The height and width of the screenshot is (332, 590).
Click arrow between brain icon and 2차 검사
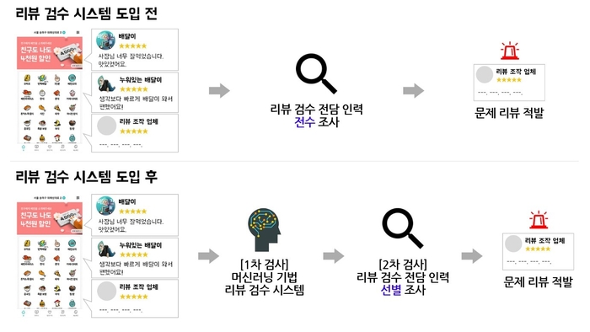pos(334,256)
